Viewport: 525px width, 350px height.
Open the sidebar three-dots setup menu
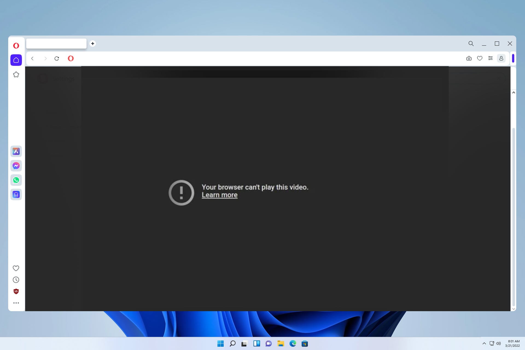(16, 303)
